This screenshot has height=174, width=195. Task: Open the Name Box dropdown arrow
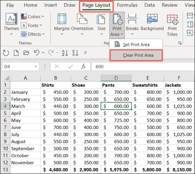36,66
